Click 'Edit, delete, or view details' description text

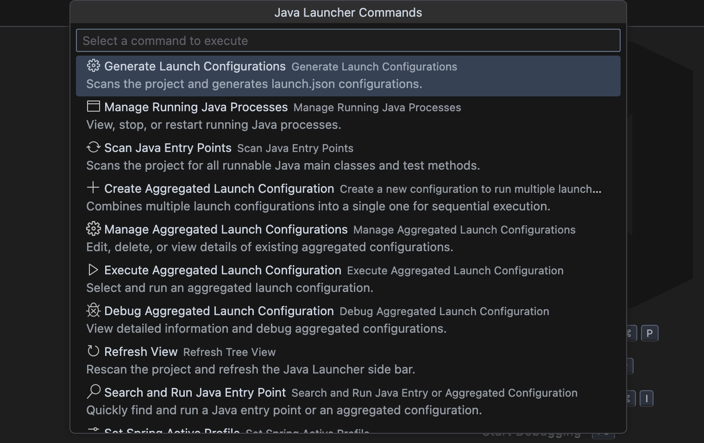click(270, 247)
